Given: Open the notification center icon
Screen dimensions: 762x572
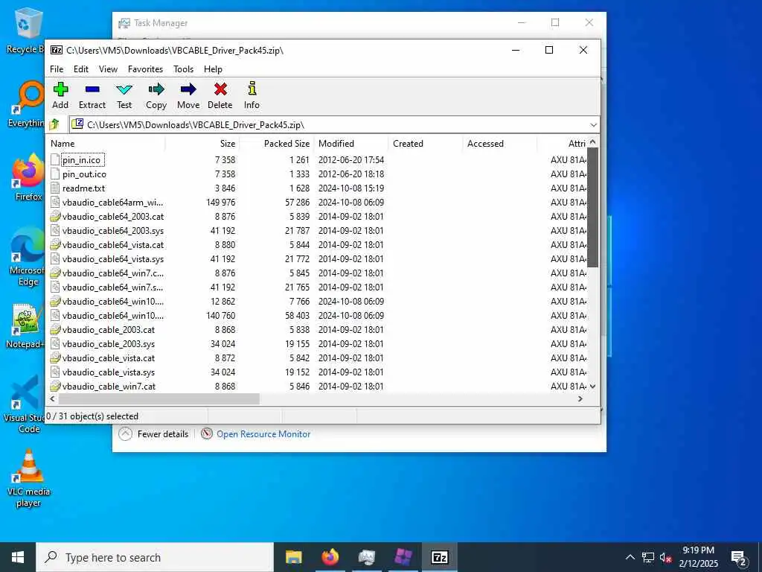Looking at the screenshot, I should (739, 557).
